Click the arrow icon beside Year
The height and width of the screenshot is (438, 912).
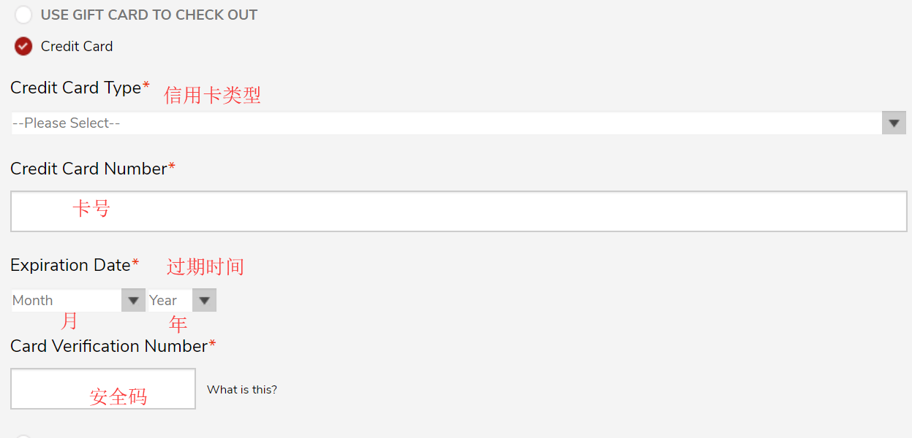tap(205, 301)
